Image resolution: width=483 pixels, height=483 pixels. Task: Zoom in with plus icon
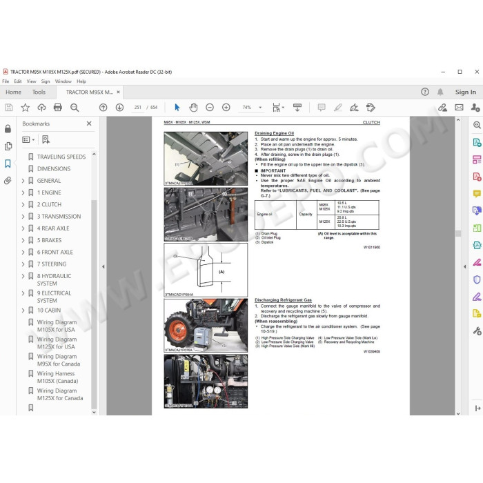(x=226, y=108)
